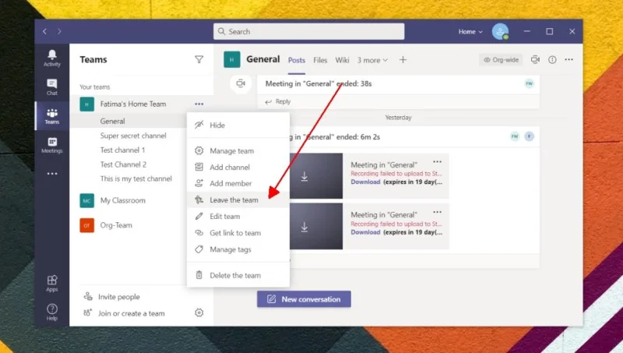This screenshot has width=623, height=353.
Task: Open Meetings in the left sidebar
Action: pyautogui.click(x=52, y=145)
